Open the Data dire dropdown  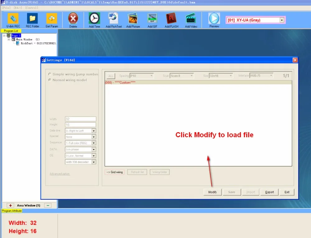pos(94,131)
